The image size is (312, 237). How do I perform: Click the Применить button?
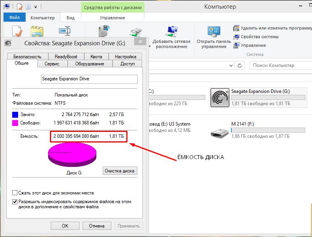click(129, 226)
